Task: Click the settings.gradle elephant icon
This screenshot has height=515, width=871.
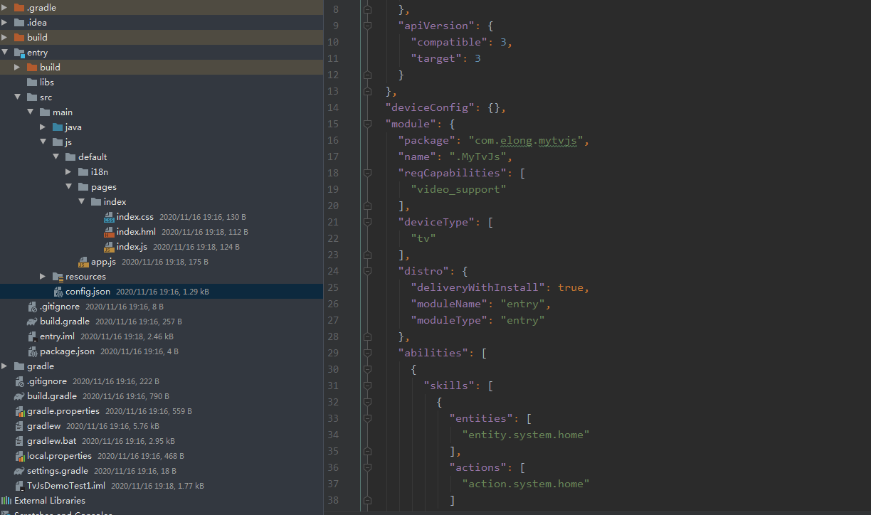Action: [19, 471]
